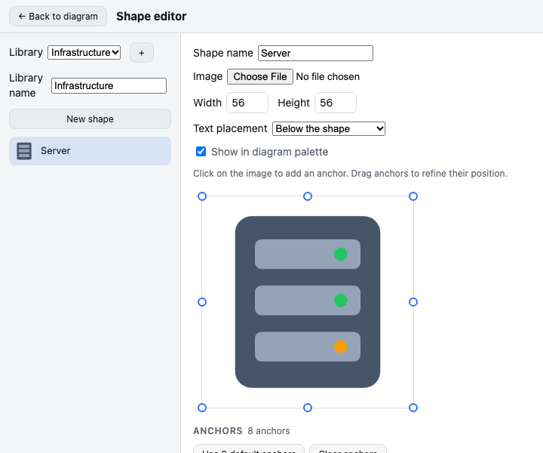Edit the Shape name field
Image resolution: width=543 pixels, height=453 pixels.
click(315, 53)
